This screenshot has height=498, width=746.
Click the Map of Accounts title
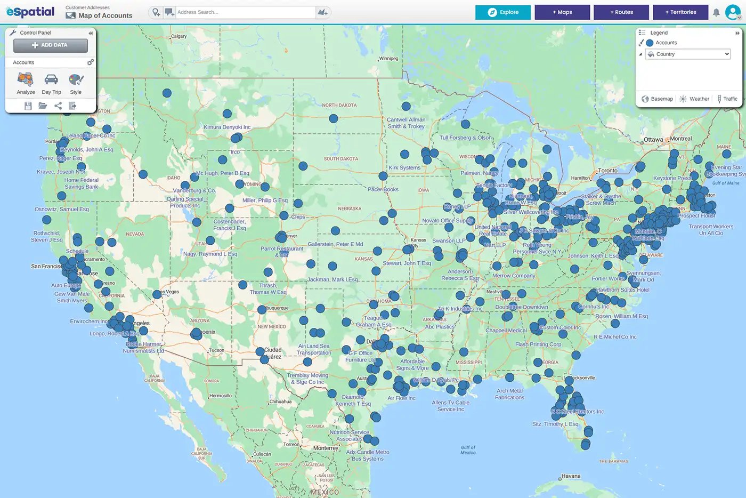point(106,15)
